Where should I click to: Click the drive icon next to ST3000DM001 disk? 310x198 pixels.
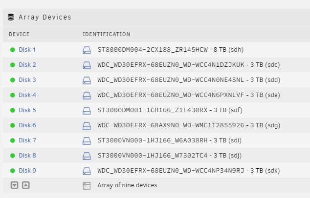pos(87,111)
